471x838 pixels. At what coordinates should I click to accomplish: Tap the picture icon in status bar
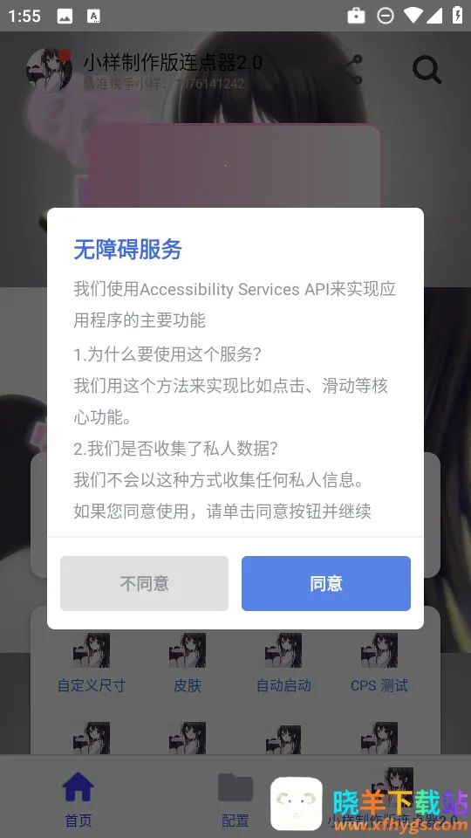click(65, 17)
